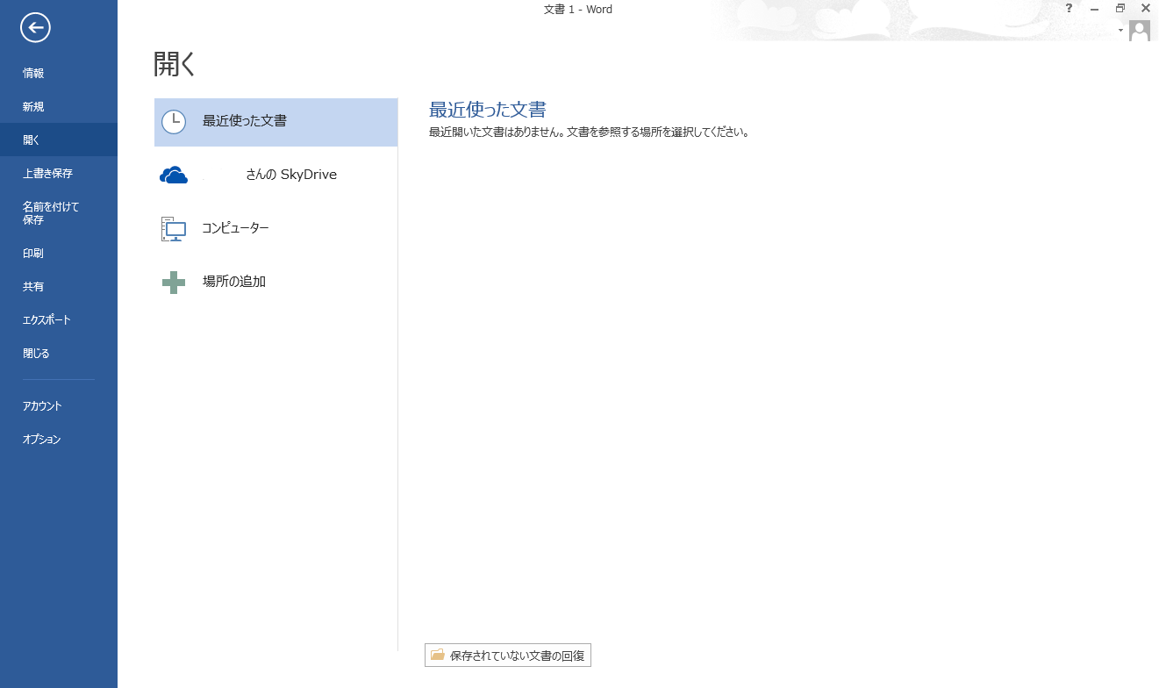1159x688 pixels.
Task: Click 保存されていない文書の回復 button
Action: click(x=508, y=656)
